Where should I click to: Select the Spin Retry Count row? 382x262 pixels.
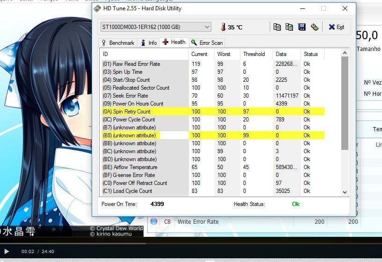click(x=145, y=112)
